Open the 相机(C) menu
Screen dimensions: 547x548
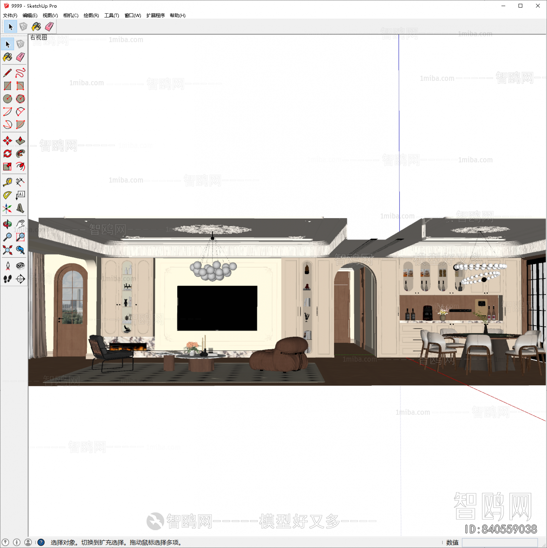(x=71, y=15)
